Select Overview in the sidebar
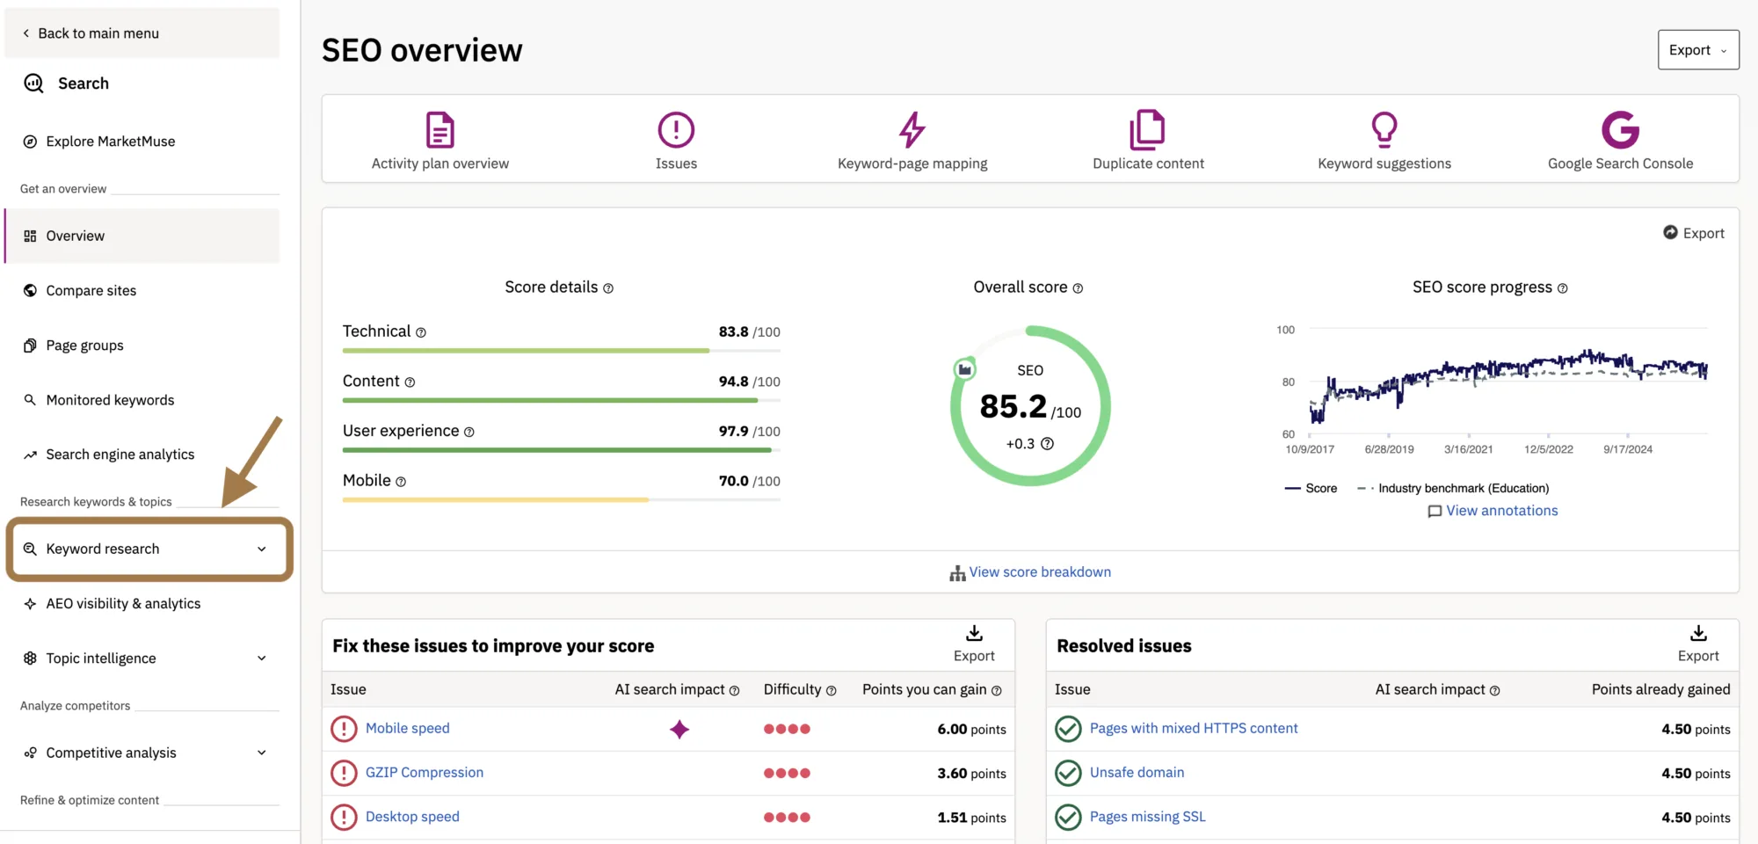The height and width of the screenshot is (844, 1758). tap(142, 236)
